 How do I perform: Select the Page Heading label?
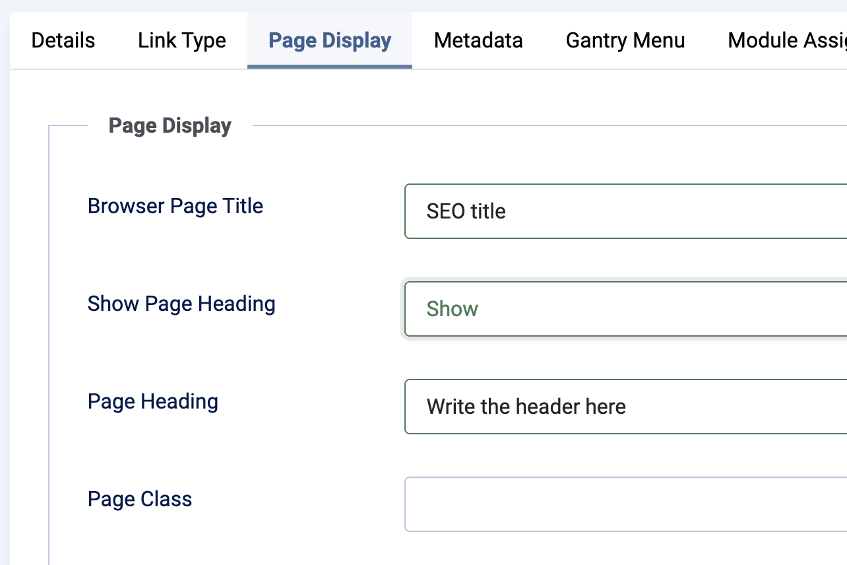point(152,401)
